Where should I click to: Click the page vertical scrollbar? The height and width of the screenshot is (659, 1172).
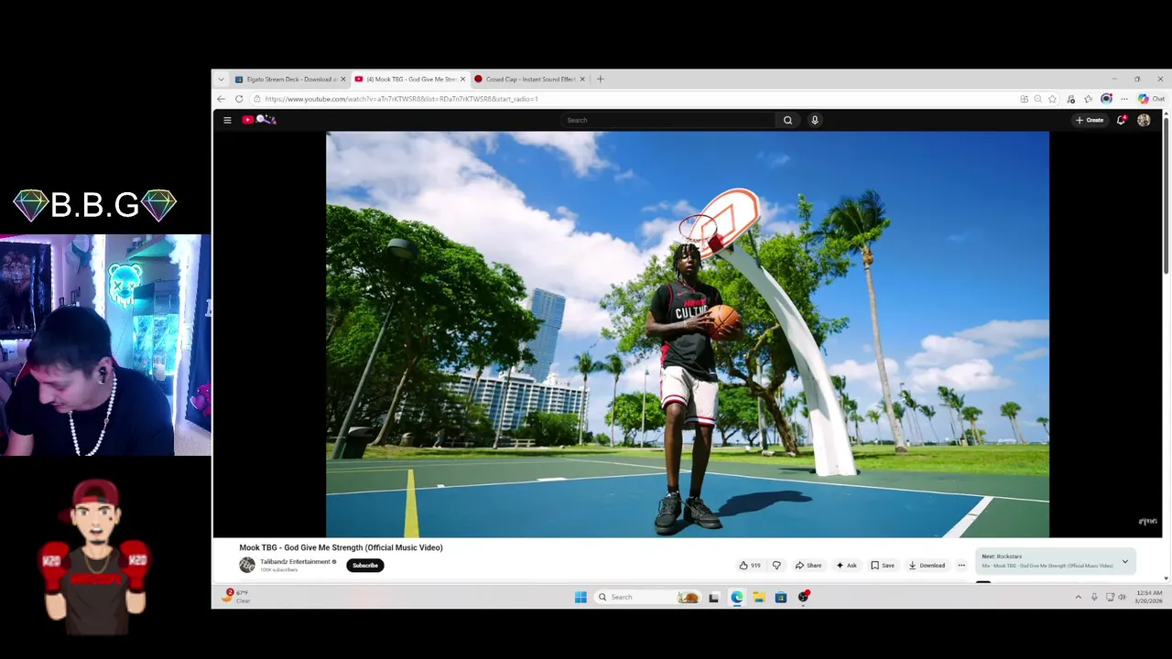pyautogui.click(x=1166, y=196)
